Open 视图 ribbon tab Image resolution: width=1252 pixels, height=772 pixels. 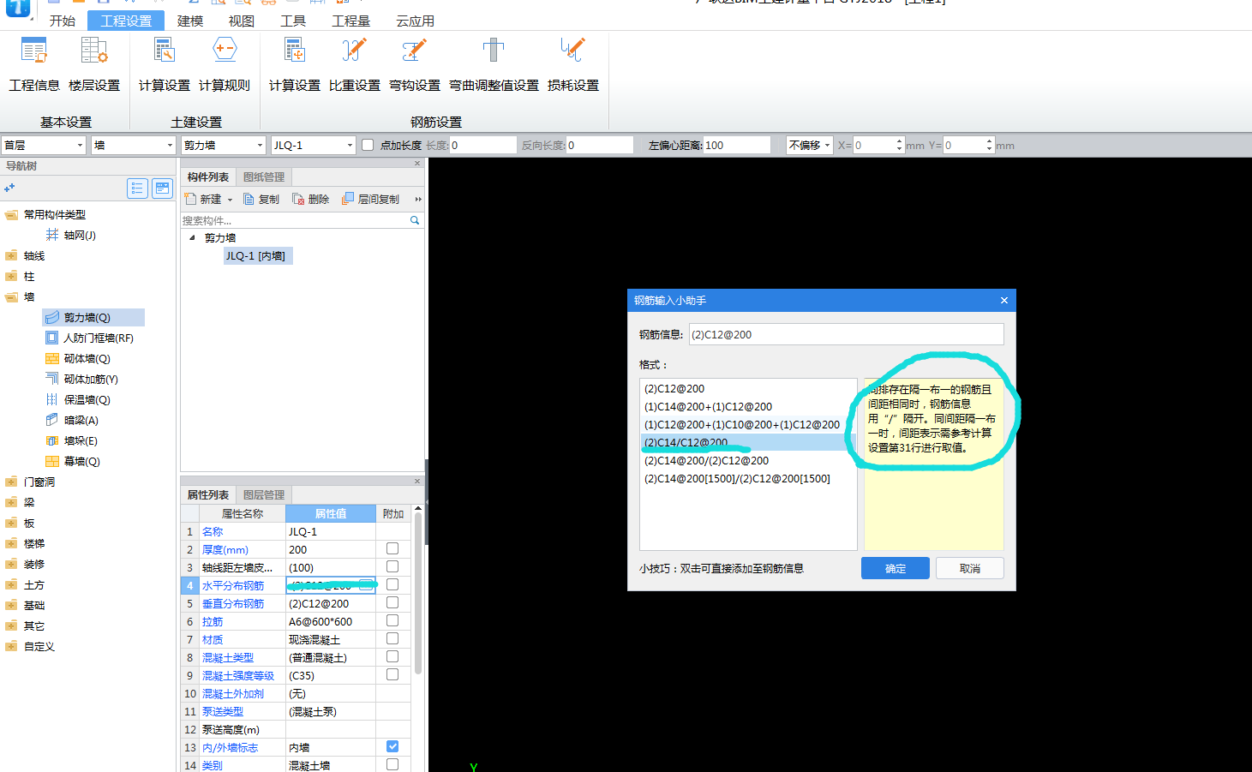click(x=242, y=21)
